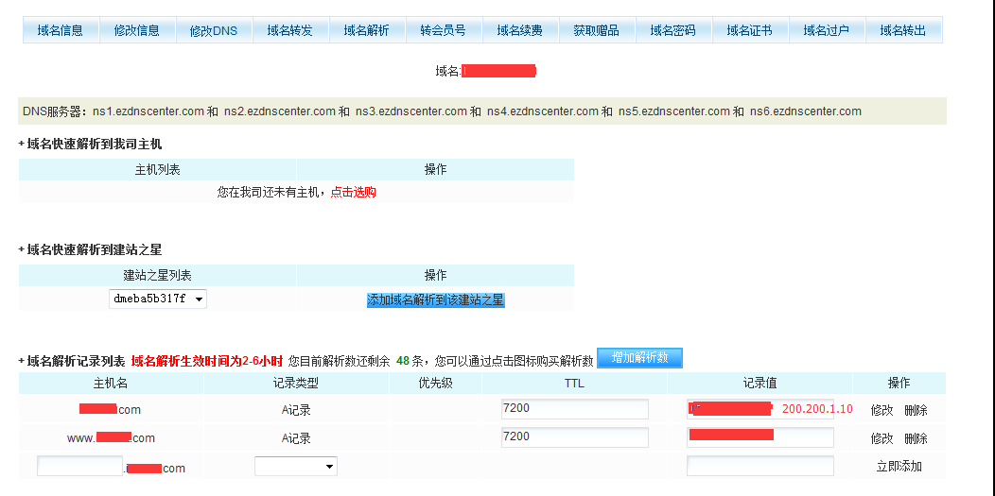Image resolution: width=995 pixels, height=496 pixels.
Task: Click 删除 for the first A record
Action: [x=916, y=410]
